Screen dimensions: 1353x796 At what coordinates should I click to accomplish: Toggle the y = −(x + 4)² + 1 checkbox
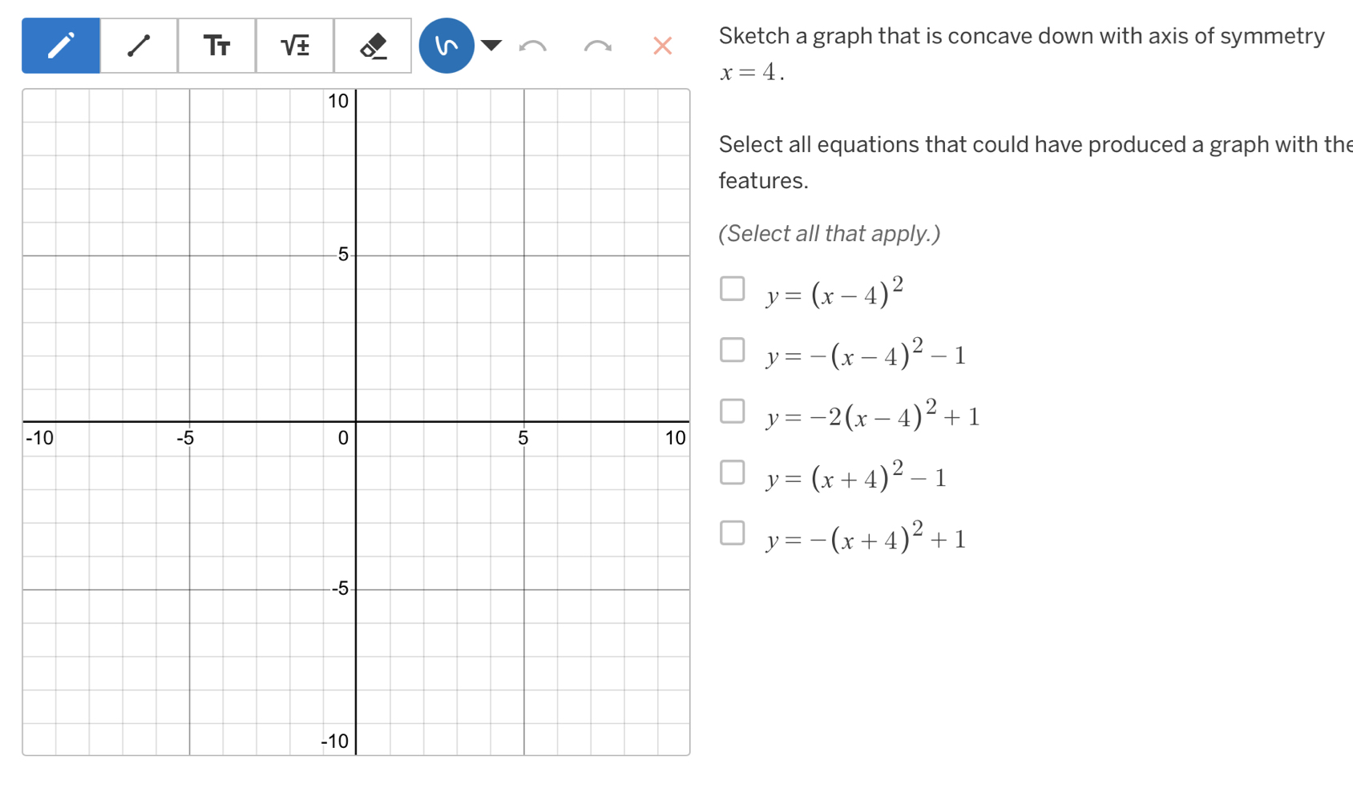tap(732, 533)
